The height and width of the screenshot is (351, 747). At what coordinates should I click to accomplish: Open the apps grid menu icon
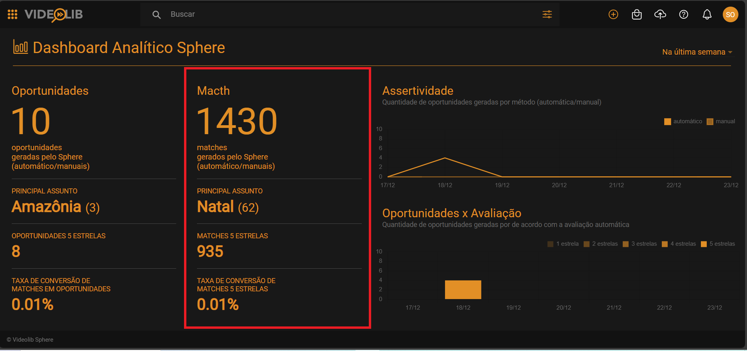pyautogui.click(x=13, y=14)
